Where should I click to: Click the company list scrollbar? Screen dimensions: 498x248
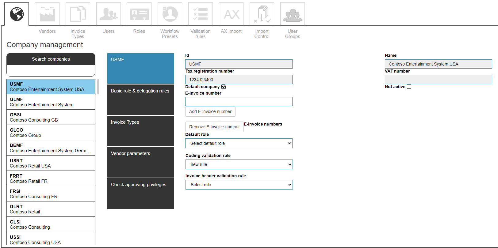(98, 87)
